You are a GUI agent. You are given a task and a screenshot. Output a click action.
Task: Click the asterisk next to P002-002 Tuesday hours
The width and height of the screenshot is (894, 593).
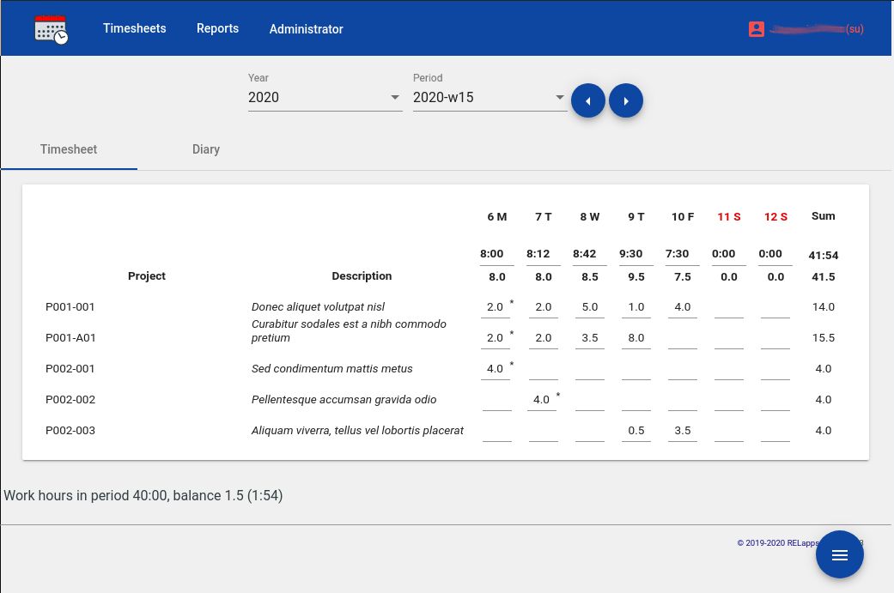pyautogui.click(x=556, y=394)
